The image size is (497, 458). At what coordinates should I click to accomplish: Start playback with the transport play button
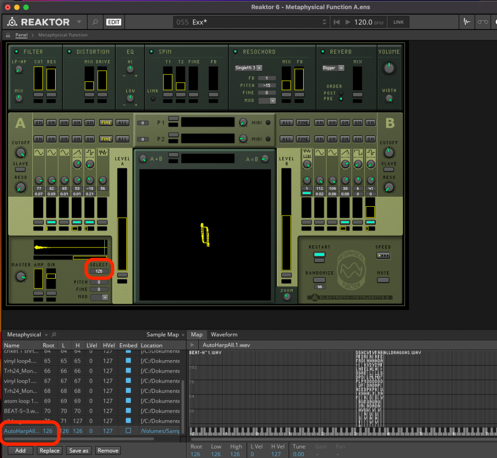[348, 22]
